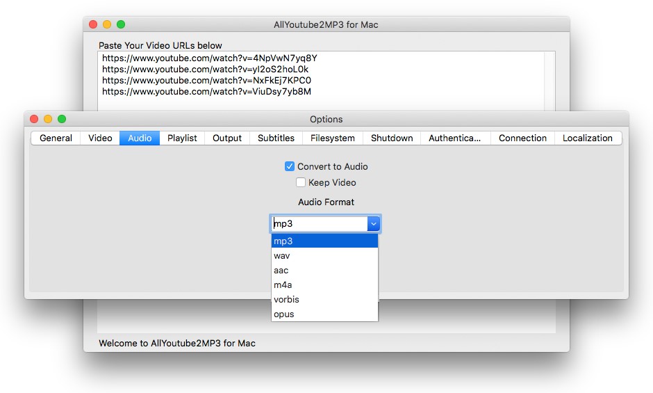Switch to the Connection tab

coord(522,138)
